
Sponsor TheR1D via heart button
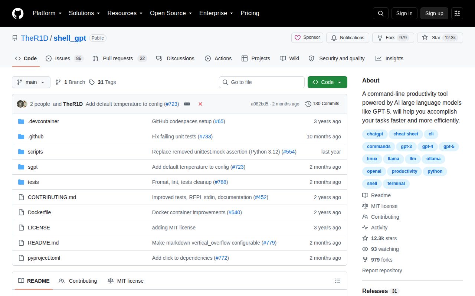307,38
